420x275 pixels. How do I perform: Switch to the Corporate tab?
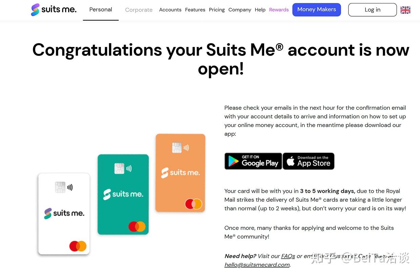coord(139,10)
